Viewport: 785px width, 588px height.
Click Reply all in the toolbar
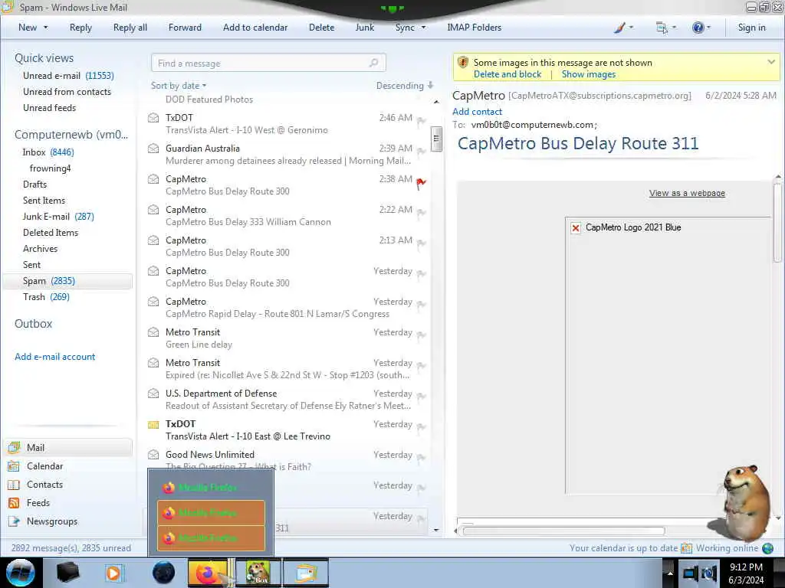130,28
